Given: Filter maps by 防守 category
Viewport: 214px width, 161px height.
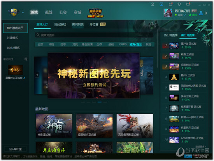Looking at the screenshot, I should click(x=63, y=44).
